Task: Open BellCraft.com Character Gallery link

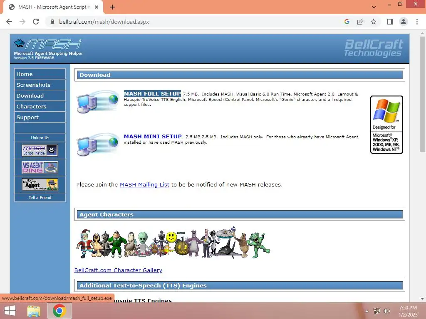Action: [118, 270]
